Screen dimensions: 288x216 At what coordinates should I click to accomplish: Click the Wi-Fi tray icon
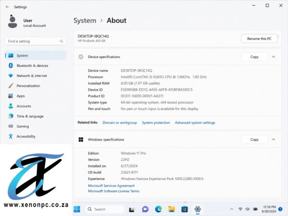[240, 209]
